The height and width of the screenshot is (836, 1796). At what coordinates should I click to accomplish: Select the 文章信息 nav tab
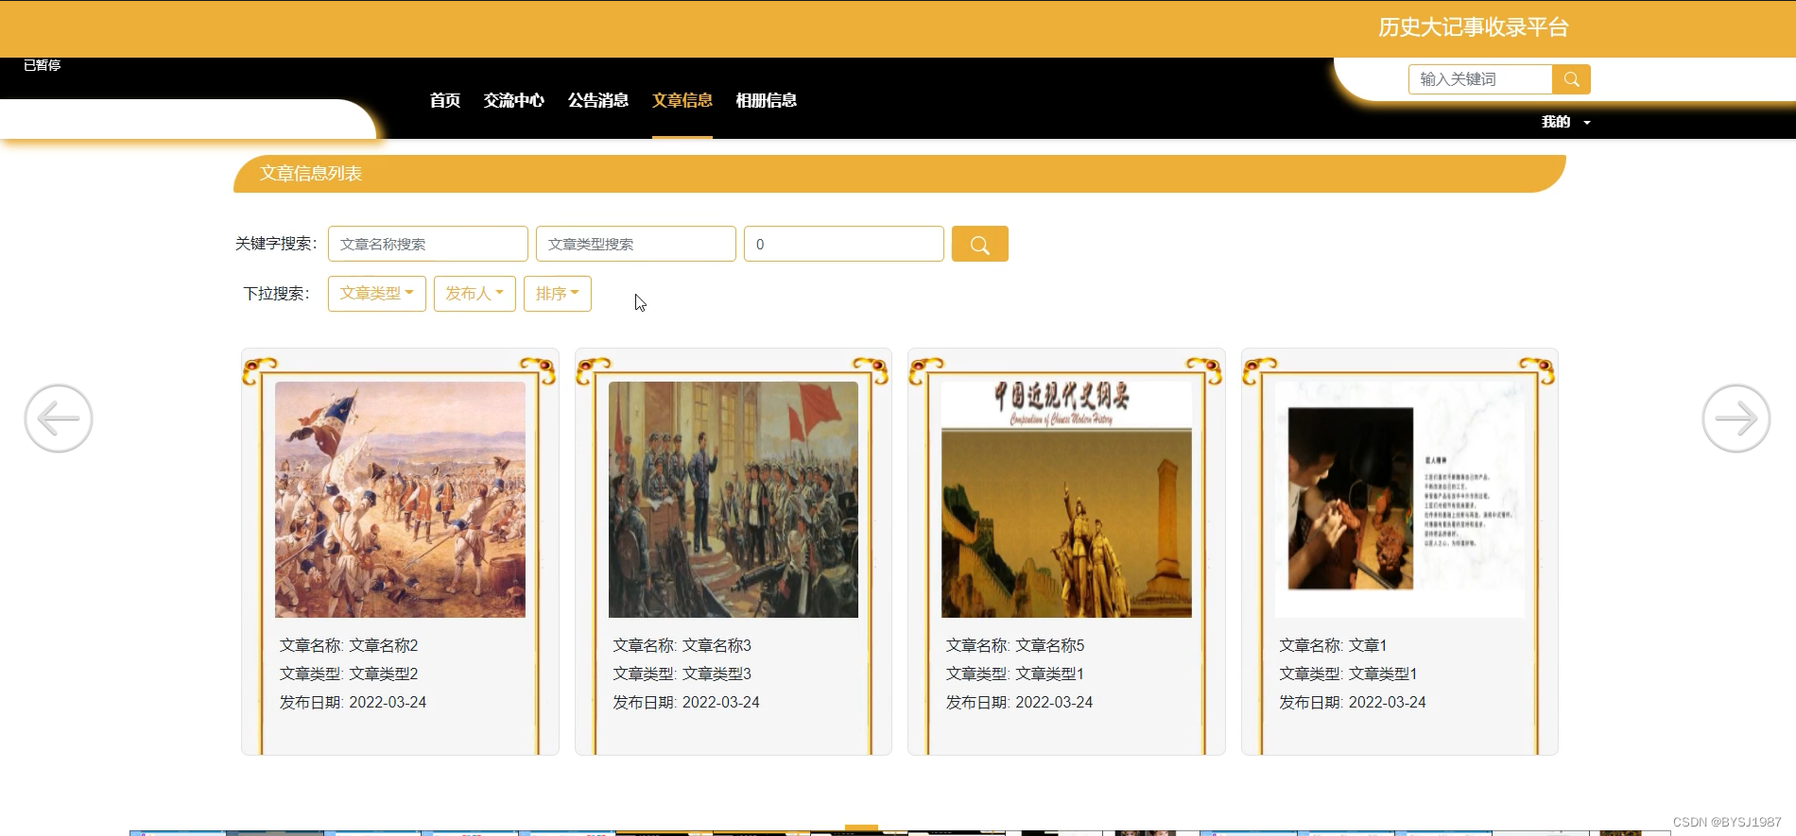682,100
